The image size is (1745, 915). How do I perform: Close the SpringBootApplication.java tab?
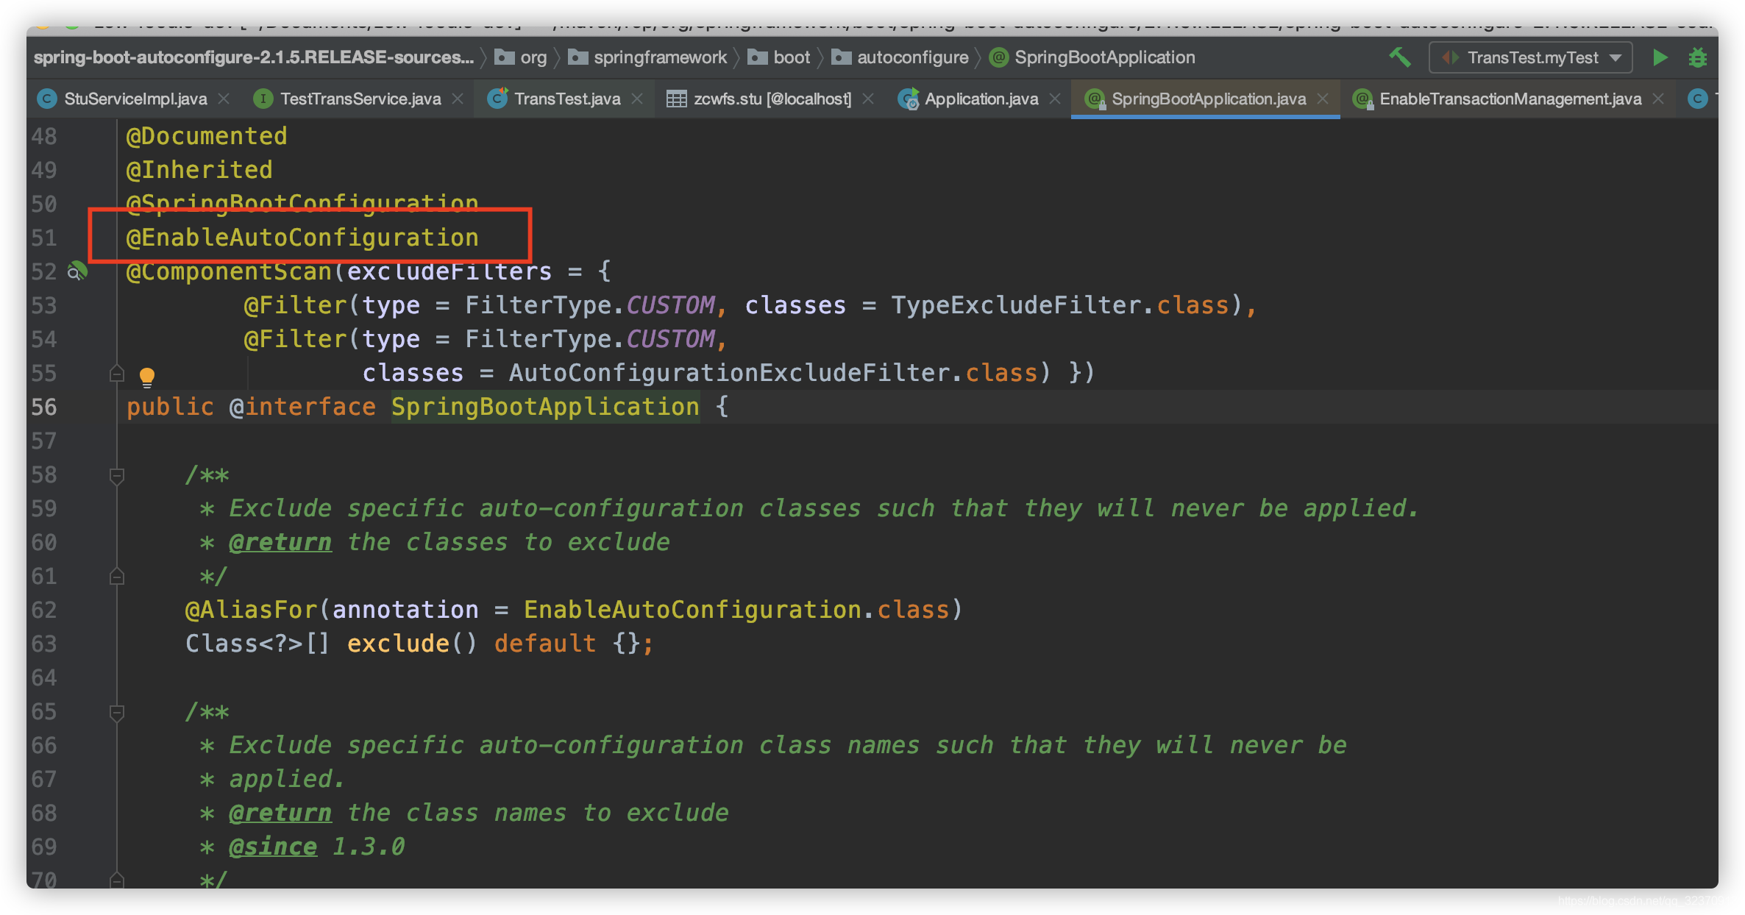(1323, 99)
